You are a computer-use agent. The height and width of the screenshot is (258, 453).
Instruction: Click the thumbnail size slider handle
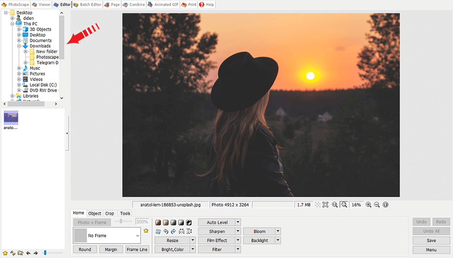tap(45, 253)
